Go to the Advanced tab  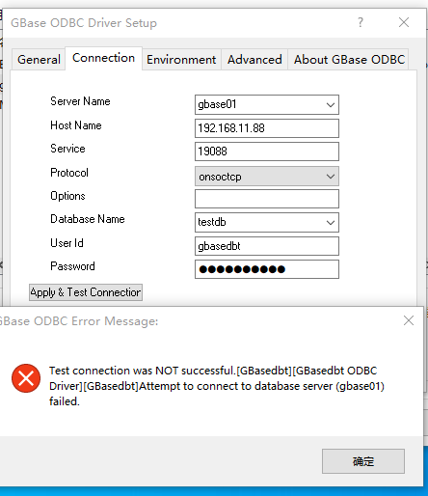pos(254,60)
